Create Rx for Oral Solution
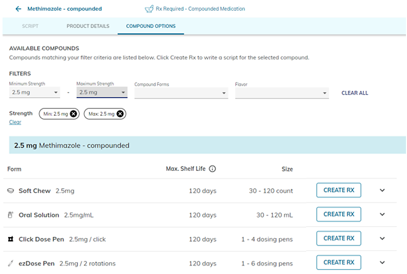This screenshot has width=407, height=274. (x=339, y=214)
